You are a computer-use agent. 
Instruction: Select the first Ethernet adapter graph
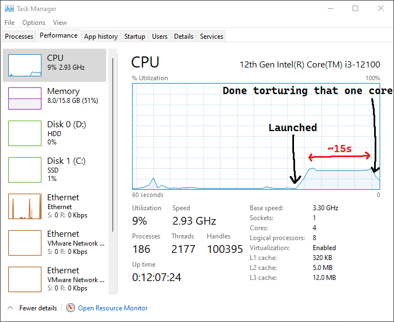[25, 206]
